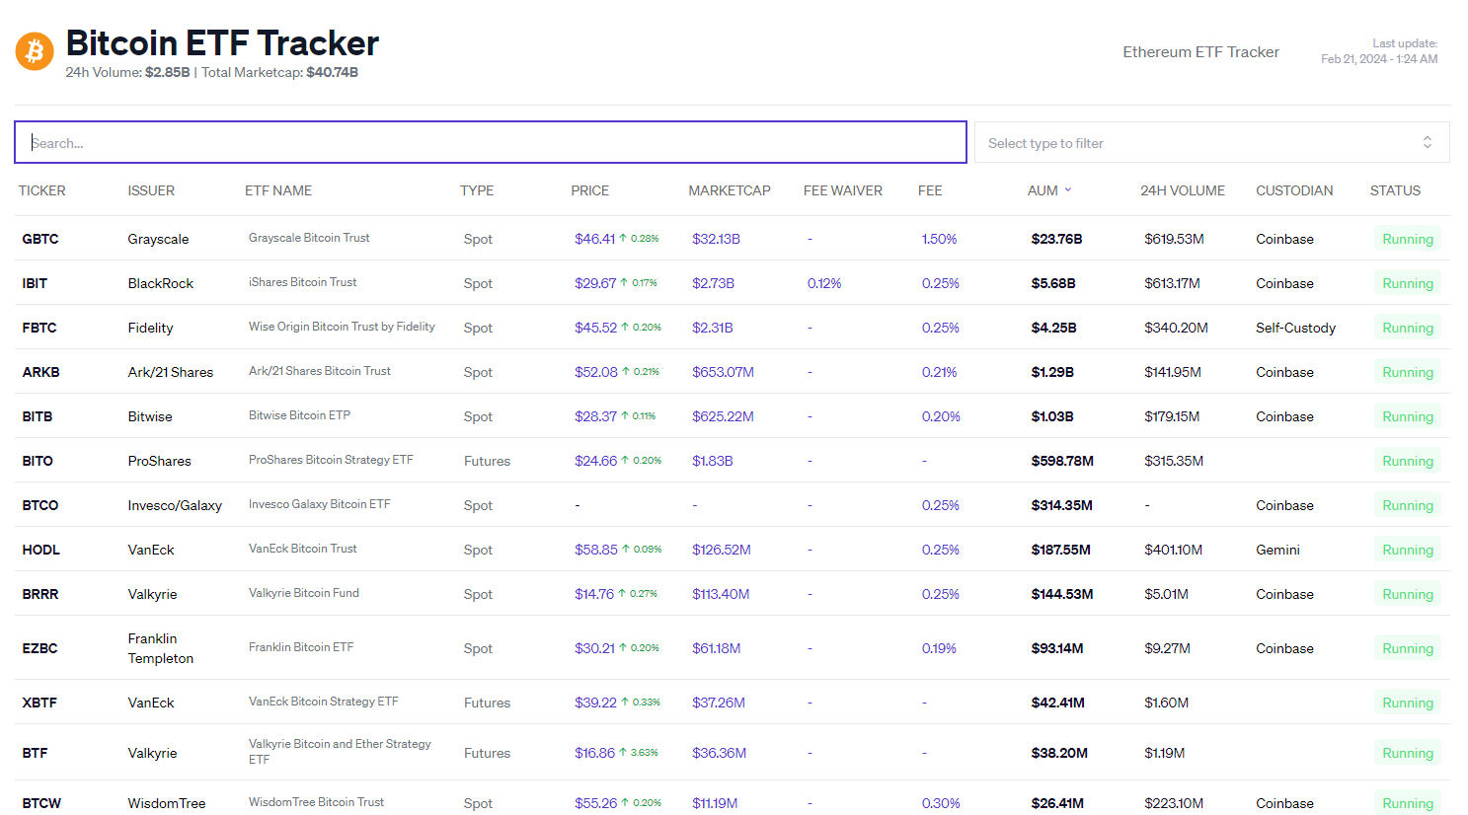Viewport: 1468px width, 815px height.
Task: Sort table by the PRICE column header
Action: pos(589,190)
